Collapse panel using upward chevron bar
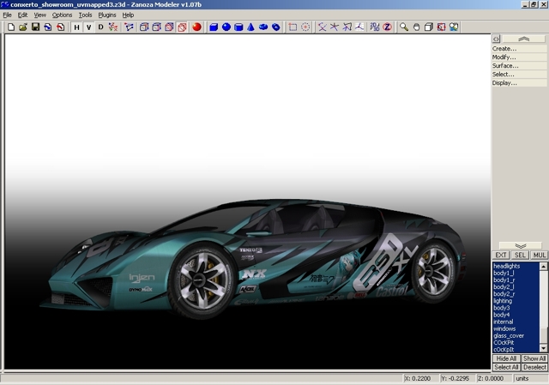Viewport: 549px width, 385px height. pos(522,39)
